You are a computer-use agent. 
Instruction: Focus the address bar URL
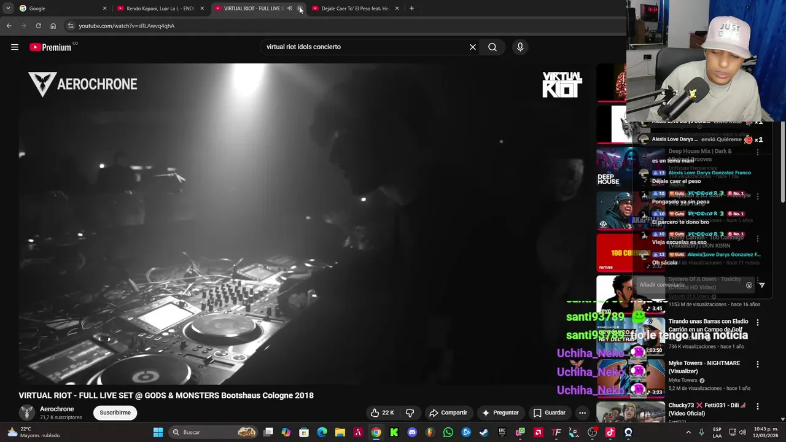click(126, 26)
